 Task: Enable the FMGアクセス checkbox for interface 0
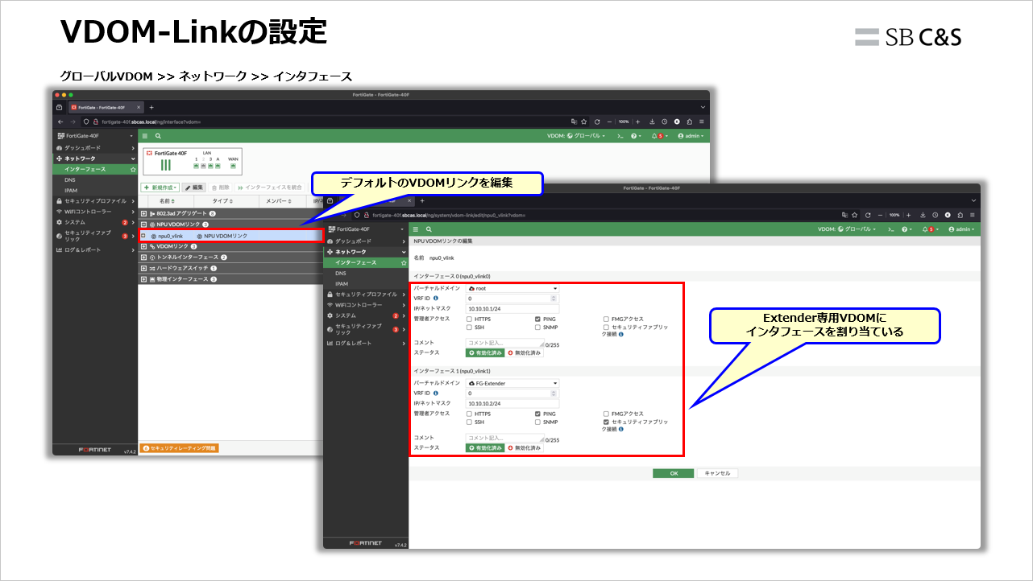[x=605, y=318]
